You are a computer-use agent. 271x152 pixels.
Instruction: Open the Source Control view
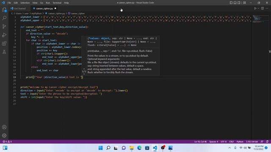click(x=4, y=26)
